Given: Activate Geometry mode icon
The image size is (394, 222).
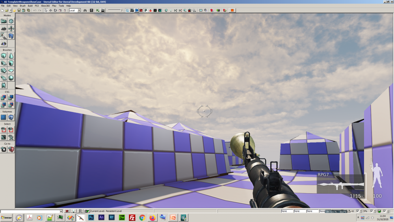Looking at the screenshot, I should pos(11,21).
